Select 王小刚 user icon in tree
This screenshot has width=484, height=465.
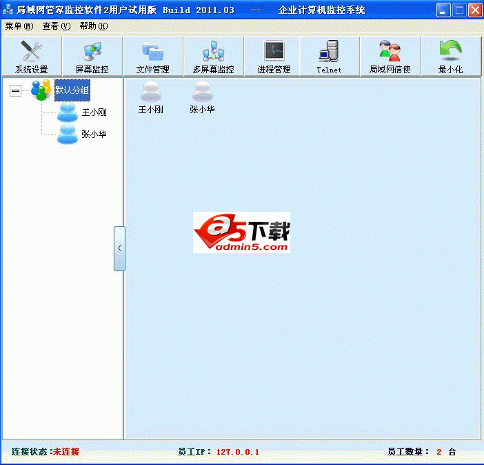pyautogui.click(x=68, y=112)
